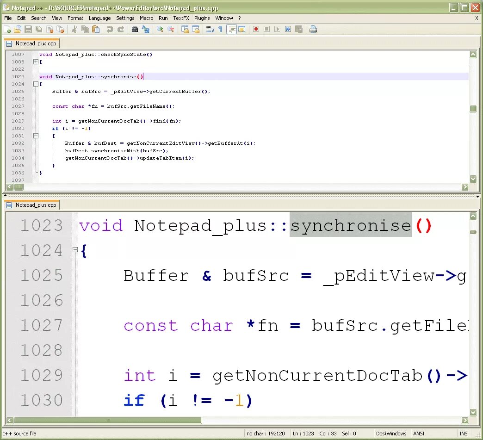This screenshot has width=483, height=440.
Task: Open the TextFX menu
Action: click(x=181, y=18)
